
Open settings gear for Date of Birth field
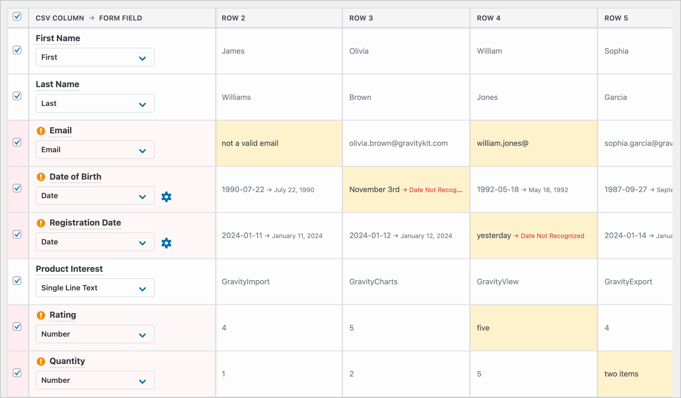point(167,197)
